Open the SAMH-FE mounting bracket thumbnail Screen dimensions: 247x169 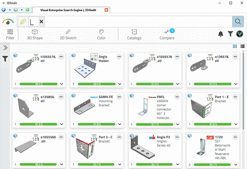[x=84, y=107]
